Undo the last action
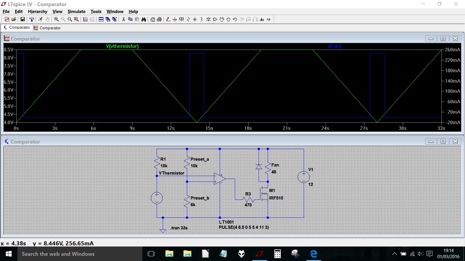Viewport: 465px width, 261px height. tap(235, 19)
